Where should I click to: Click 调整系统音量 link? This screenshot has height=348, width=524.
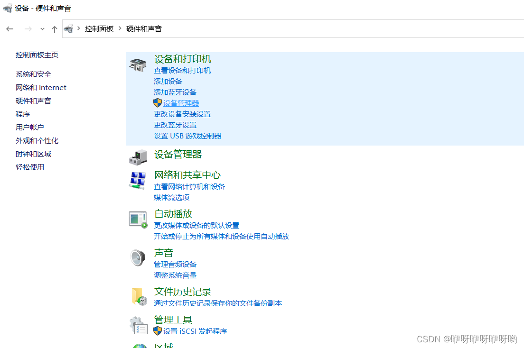point(175,275)
